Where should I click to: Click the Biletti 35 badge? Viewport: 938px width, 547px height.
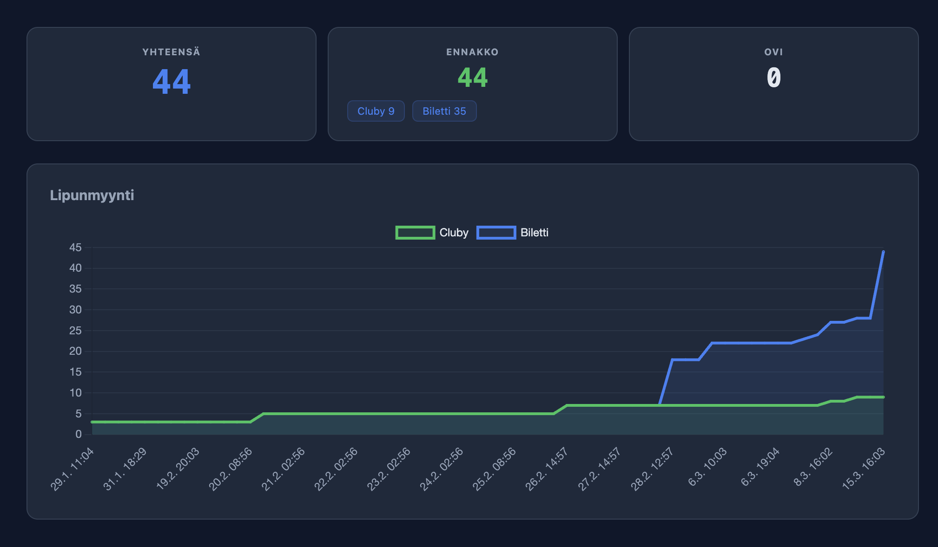[444, 111]
